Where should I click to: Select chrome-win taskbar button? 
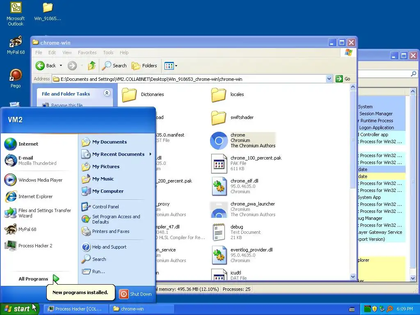(x=142, y=309)
